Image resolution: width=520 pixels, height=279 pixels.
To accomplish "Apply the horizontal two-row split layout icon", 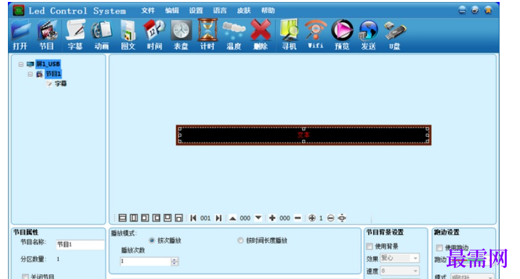I will click(122, 218).
